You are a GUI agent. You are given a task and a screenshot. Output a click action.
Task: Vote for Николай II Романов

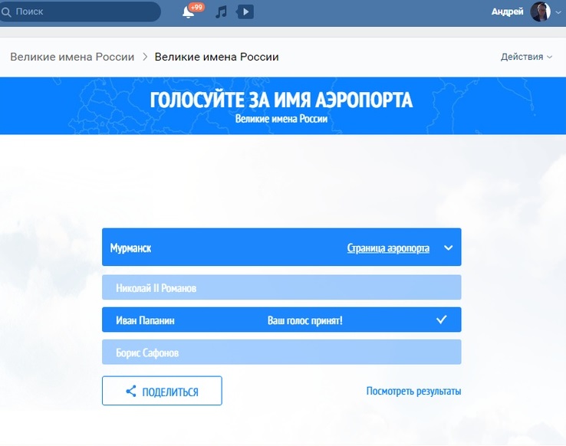281,287
